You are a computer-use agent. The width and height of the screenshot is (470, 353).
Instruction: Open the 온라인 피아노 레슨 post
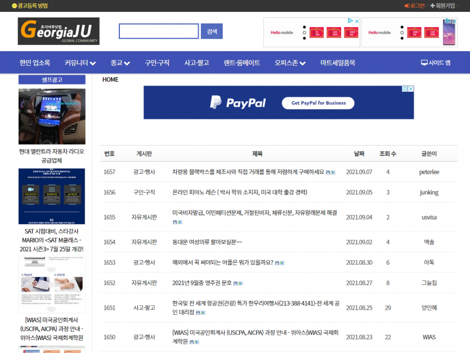tap(239, 193)
